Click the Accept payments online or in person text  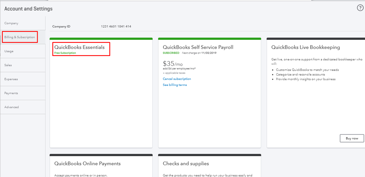(x=81, y=176)
